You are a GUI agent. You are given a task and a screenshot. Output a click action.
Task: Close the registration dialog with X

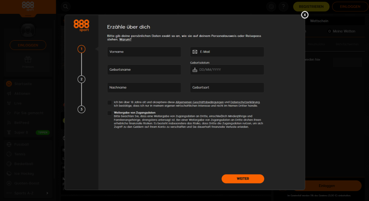click(305, 15)
